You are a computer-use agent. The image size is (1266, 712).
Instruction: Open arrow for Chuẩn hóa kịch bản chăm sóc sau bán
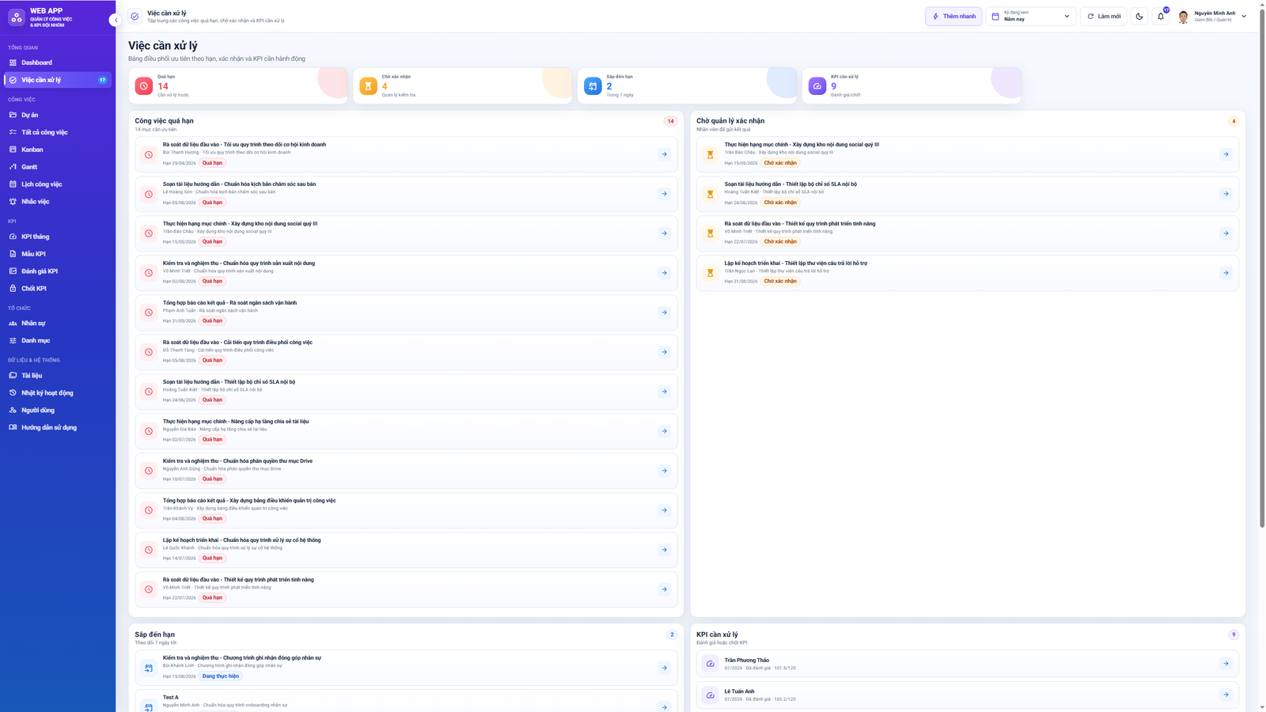tap(664, 194)
